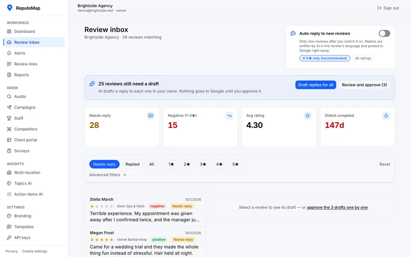Click Sign out link text
Image resolution: width=411 pixels, height=257 pixels.
pyautogui.click(x=391, y=8)
